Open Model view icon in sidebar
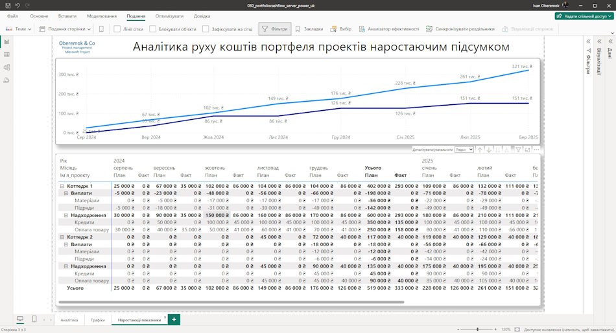Viewport: 616px width, 333px height. (x=6, y=67)
